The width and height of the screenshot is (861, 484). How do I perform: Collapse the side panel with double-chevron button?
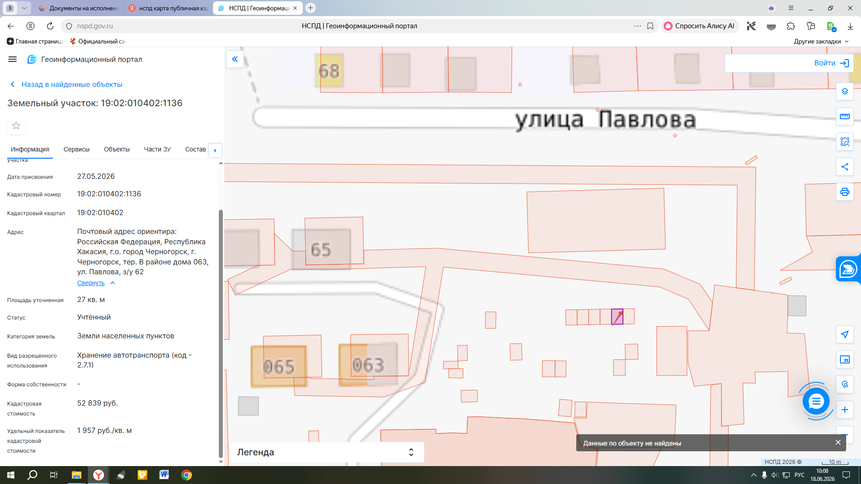pos(235,59)
